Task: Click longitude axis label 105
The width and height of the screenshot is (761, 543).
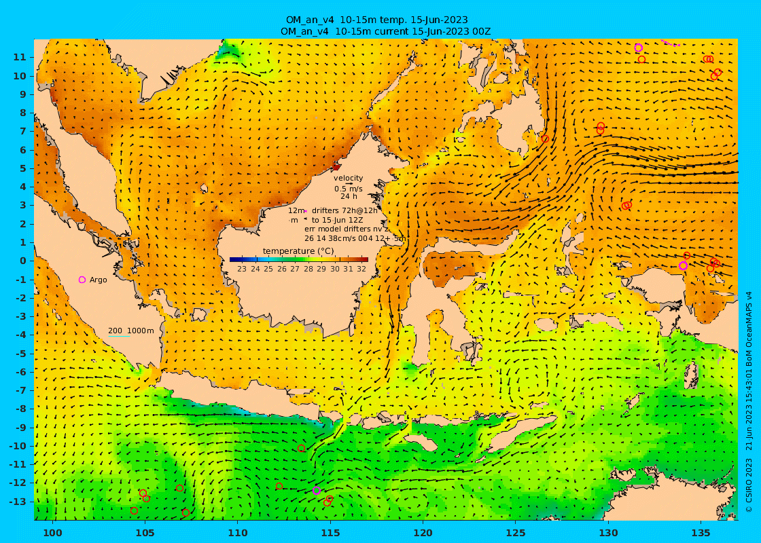Action: click(x=145, y=533)
